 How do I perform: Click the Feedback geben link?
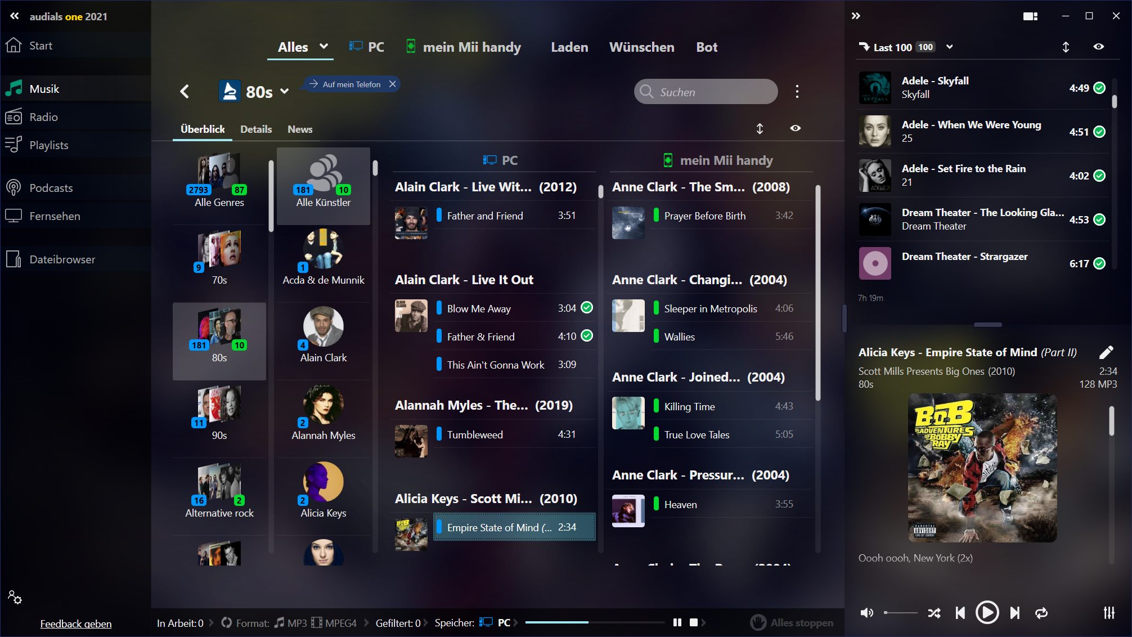(x=76, y=623)
